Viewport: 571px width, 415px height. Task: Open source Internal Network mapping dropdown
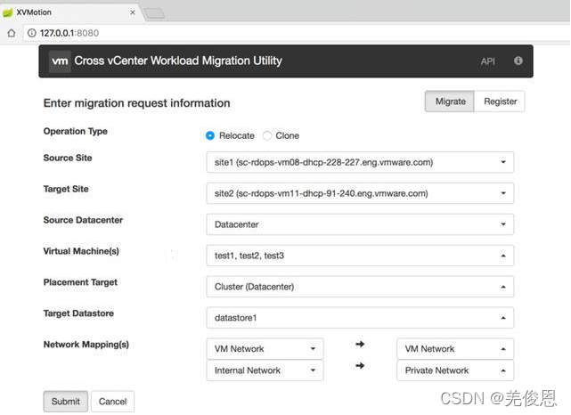tap(265, 370)
